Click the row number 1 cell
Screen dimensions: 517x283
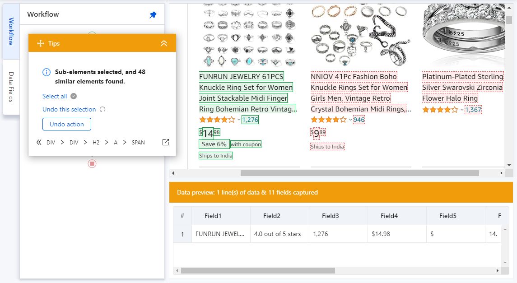(182, 234)
